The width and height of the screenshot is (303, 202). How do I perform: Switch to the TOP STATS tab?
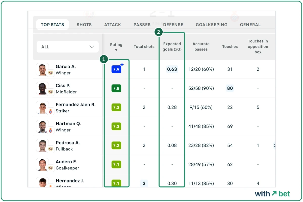[53, 25]
